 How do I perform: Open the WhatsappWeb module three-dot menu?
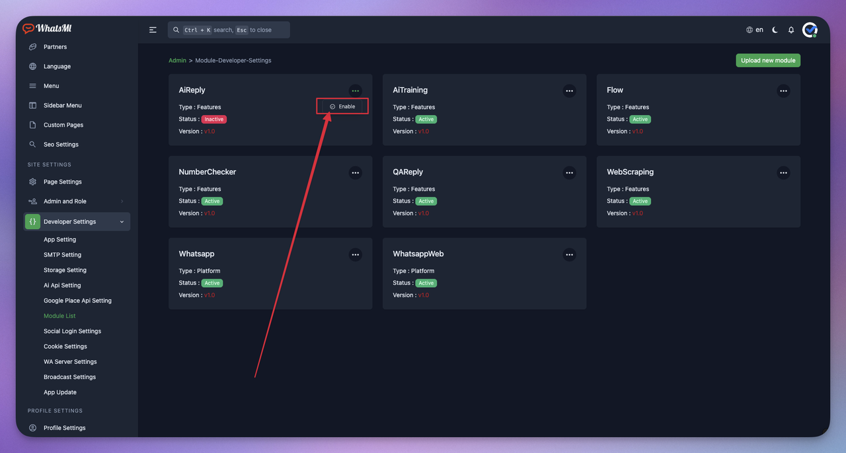(569, 254)
